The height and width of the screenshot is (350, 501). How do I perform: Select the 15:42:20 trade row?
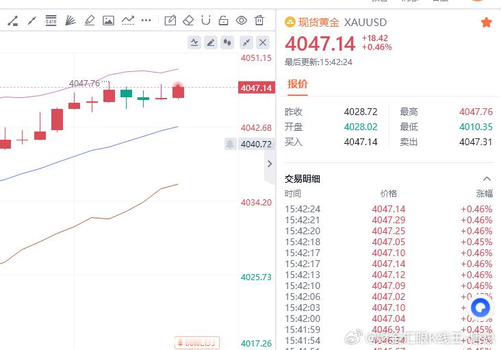pyautogui.click(x=389, y=231)
